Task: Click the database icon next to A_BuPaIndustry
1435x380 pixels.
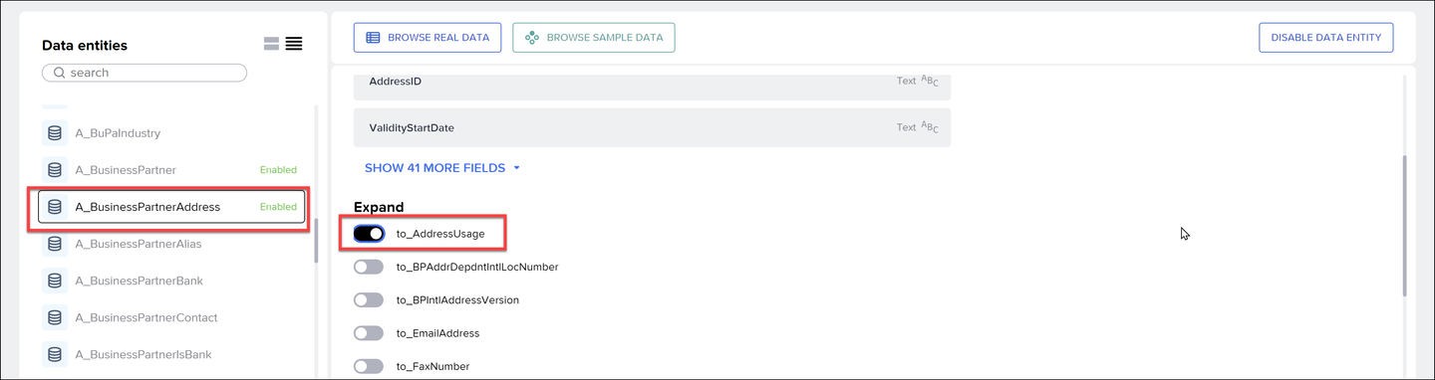Action: [x=55, y=133]
